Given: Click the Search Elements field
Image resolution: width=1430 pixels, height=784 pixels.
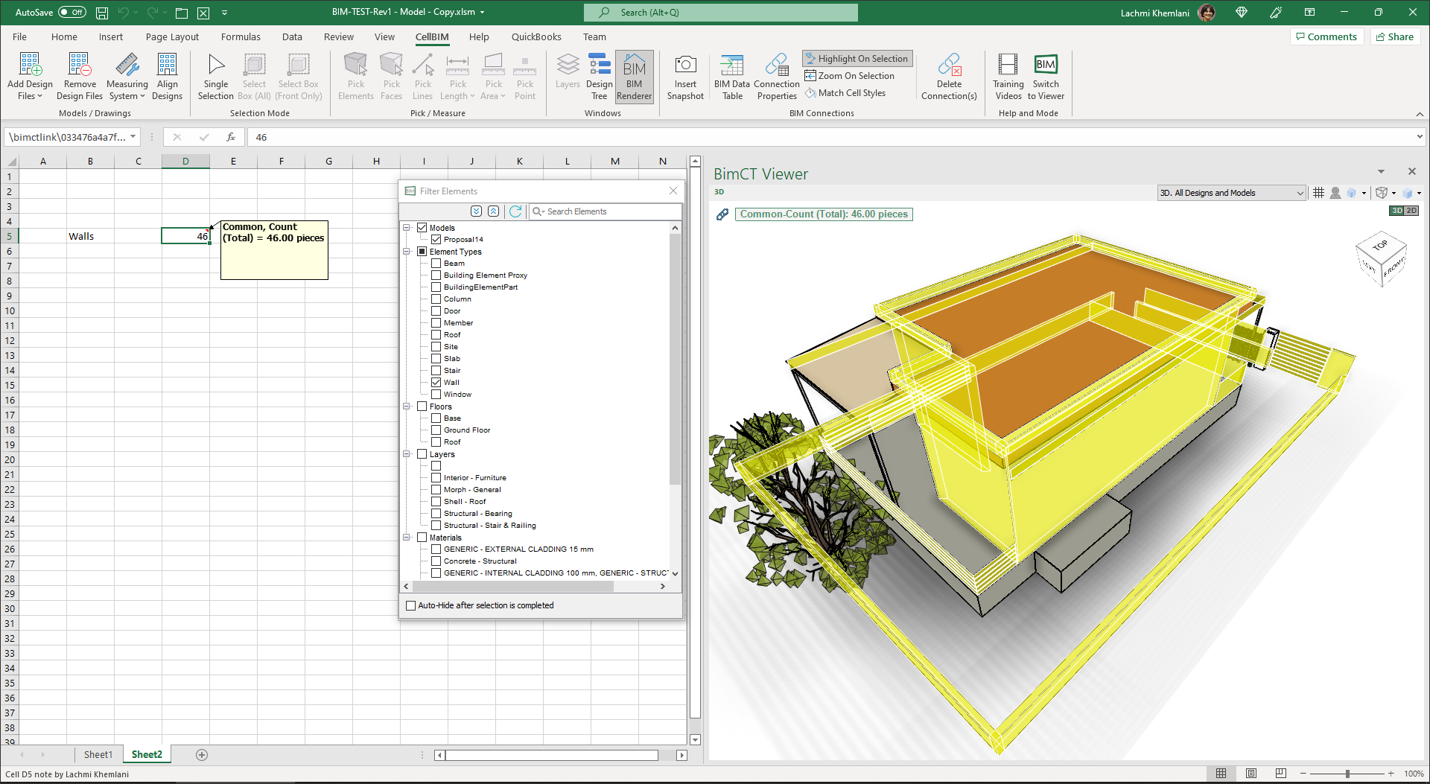Looking at the screenshot, I should pyautogui.click(x=605, y=211).
